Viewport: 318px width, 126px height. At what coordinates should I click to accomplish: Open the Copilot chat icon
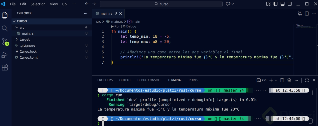[228, 4]
